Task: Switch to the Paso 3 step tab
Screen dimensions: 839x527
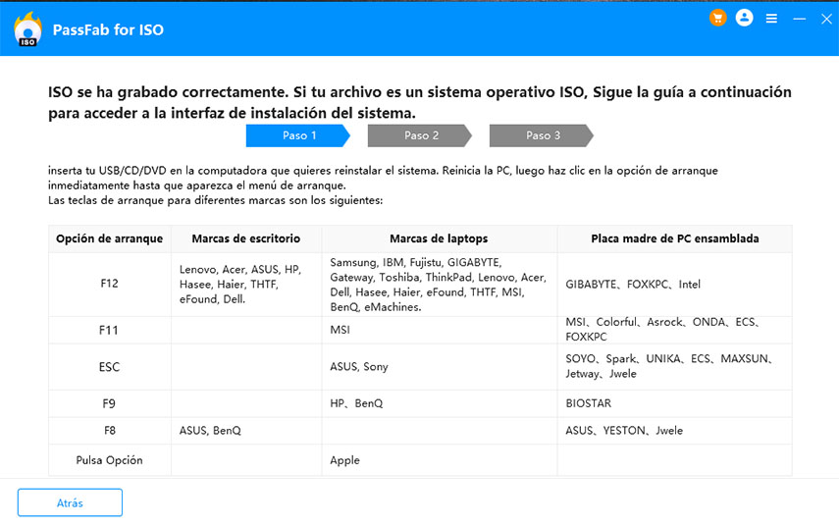Action: click(542, 135)
